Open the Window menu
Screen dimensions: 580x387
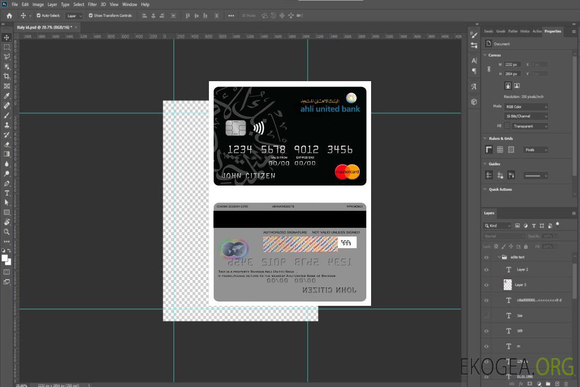129,4
